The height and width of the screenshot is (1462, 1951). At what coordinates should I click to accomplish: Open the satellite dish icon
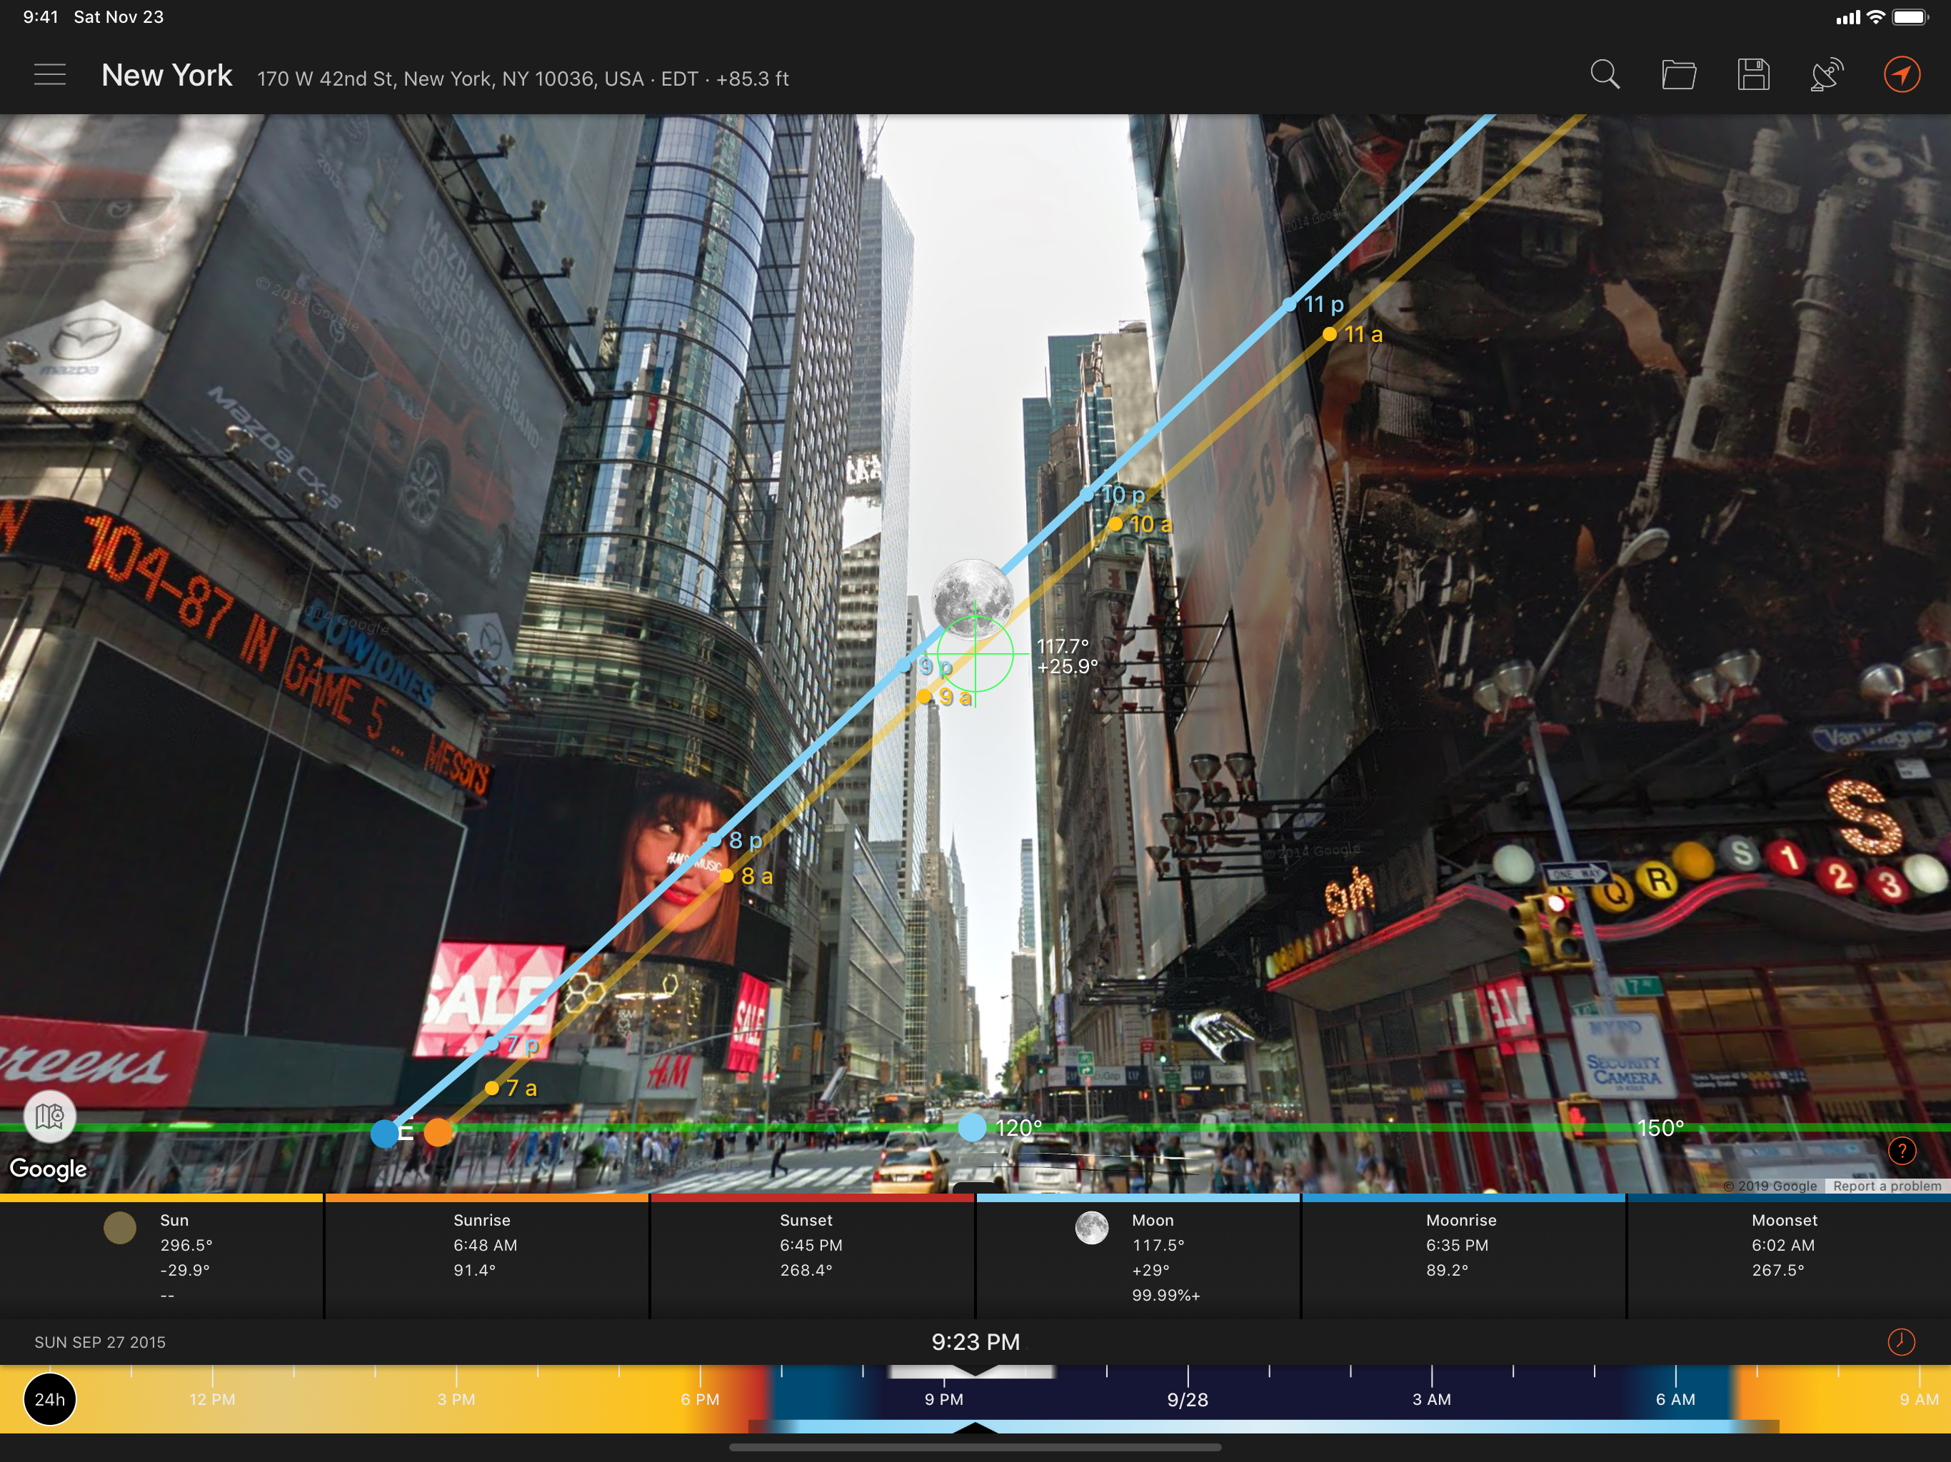pos(1827,75)
